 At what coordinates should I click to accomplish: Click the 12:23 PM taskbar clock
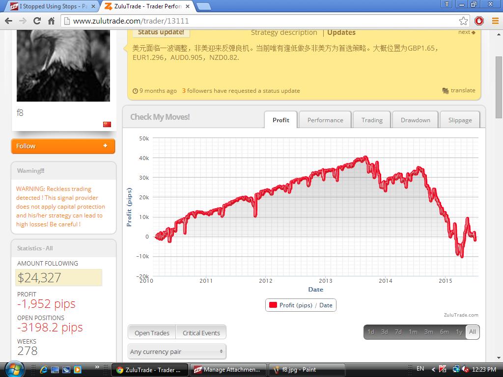tap(484, 369)
